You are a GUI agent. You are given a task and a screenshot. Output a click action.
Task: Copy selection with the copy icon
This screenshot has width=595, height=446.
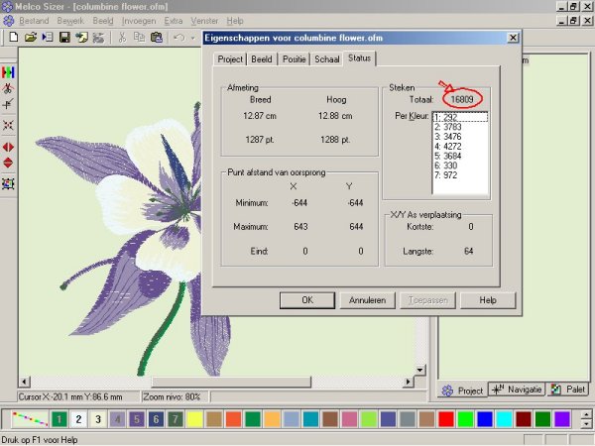coord(139,38)
